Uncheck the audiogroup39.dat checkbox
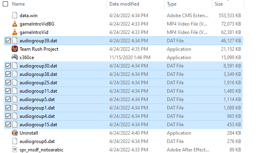This screenshot has height=153, width=267. click(x=8, y=41)
